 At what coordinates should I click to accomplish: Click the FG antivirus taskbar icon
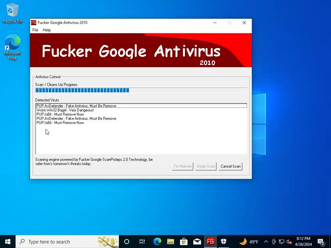(210, 242)
